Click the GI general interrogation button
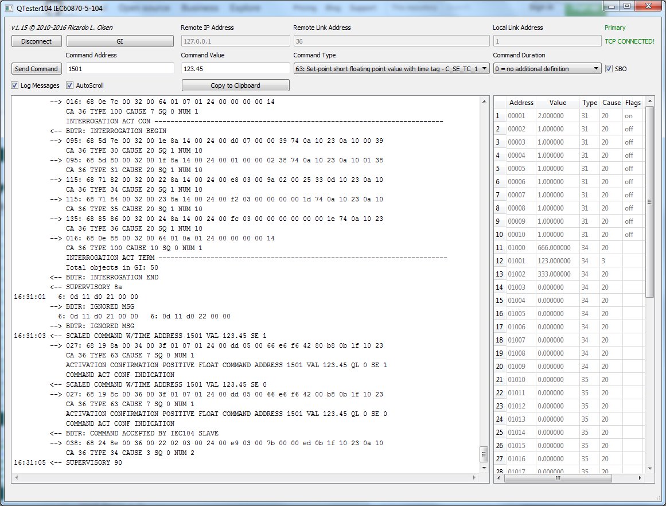The width and height of the screenshot is (666, 506). (120, 41)
